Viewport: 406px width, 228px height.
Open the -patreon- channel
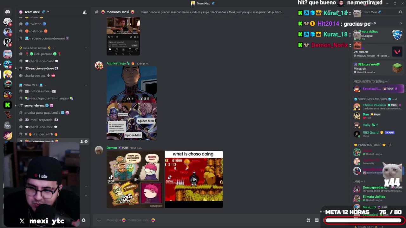(53, 31)
